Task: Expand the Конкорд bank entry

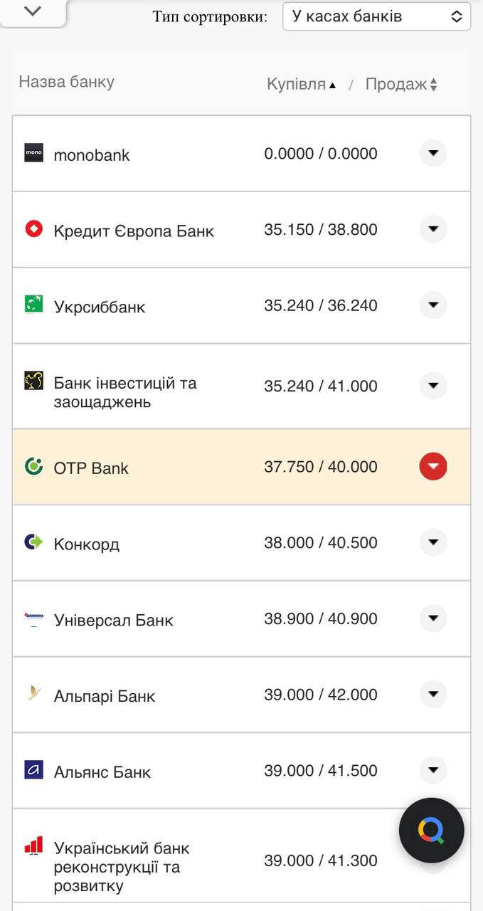Action: [432, 542]
